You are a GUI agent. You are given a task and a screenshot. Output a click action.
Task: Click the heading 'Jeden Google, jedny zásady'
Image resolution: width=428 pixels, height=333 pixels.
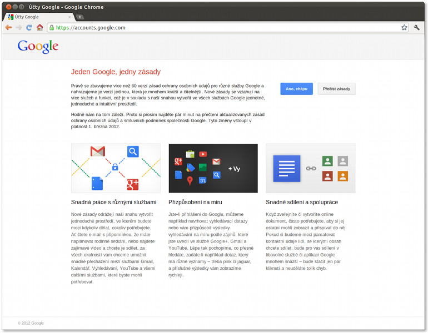coord(116,72)
